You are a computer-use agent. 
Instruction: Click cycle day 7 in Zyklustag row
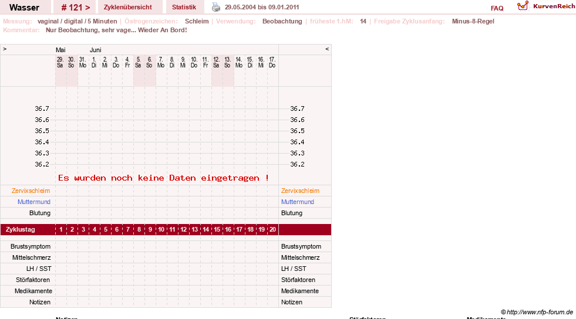coord(128,229)
